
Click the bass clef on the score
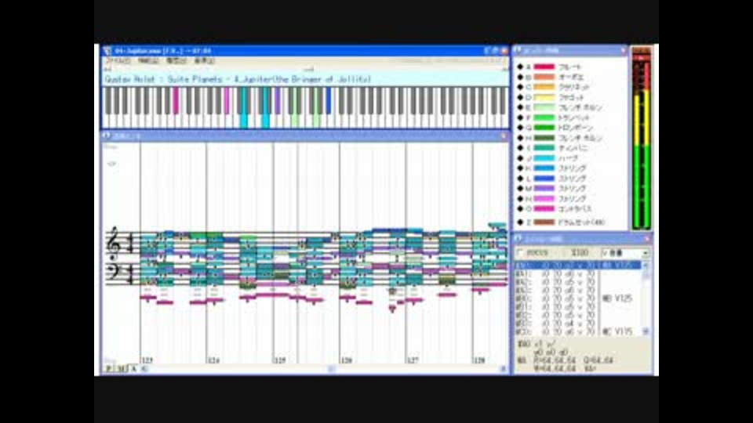click(x=113, y=272)
